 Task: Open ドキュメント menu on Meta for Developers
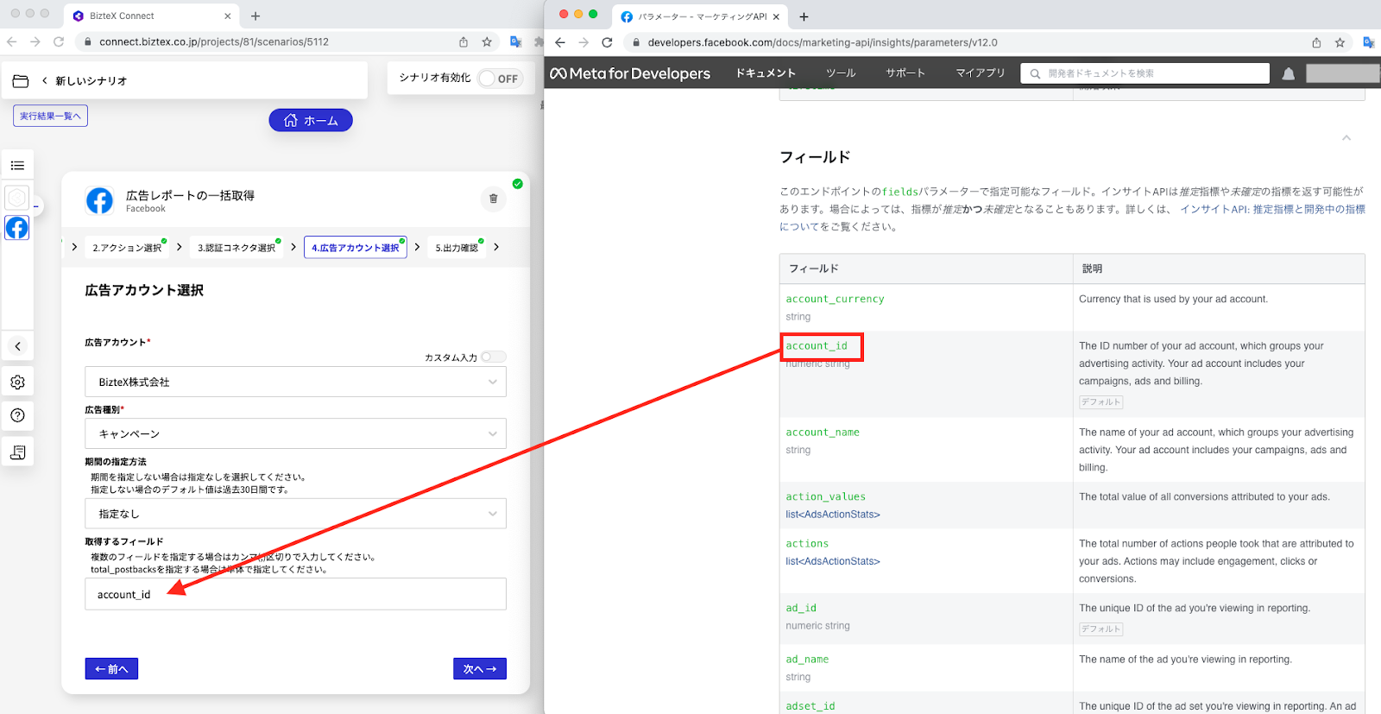(x=766, y=73)
